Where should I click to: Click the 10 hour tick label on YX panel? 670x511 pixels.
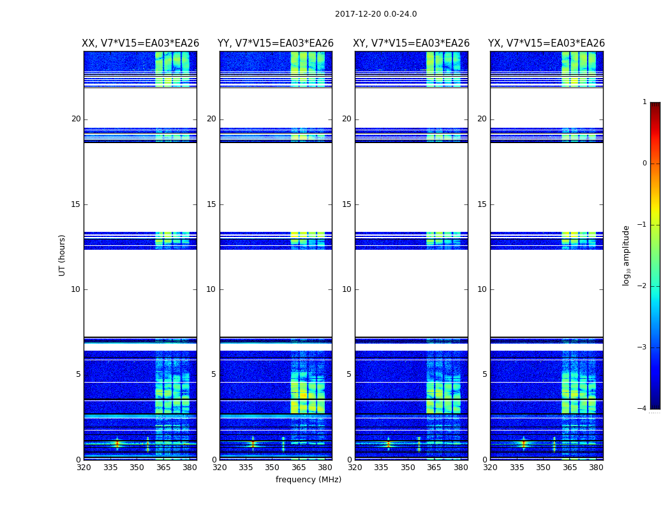[482, 289]
